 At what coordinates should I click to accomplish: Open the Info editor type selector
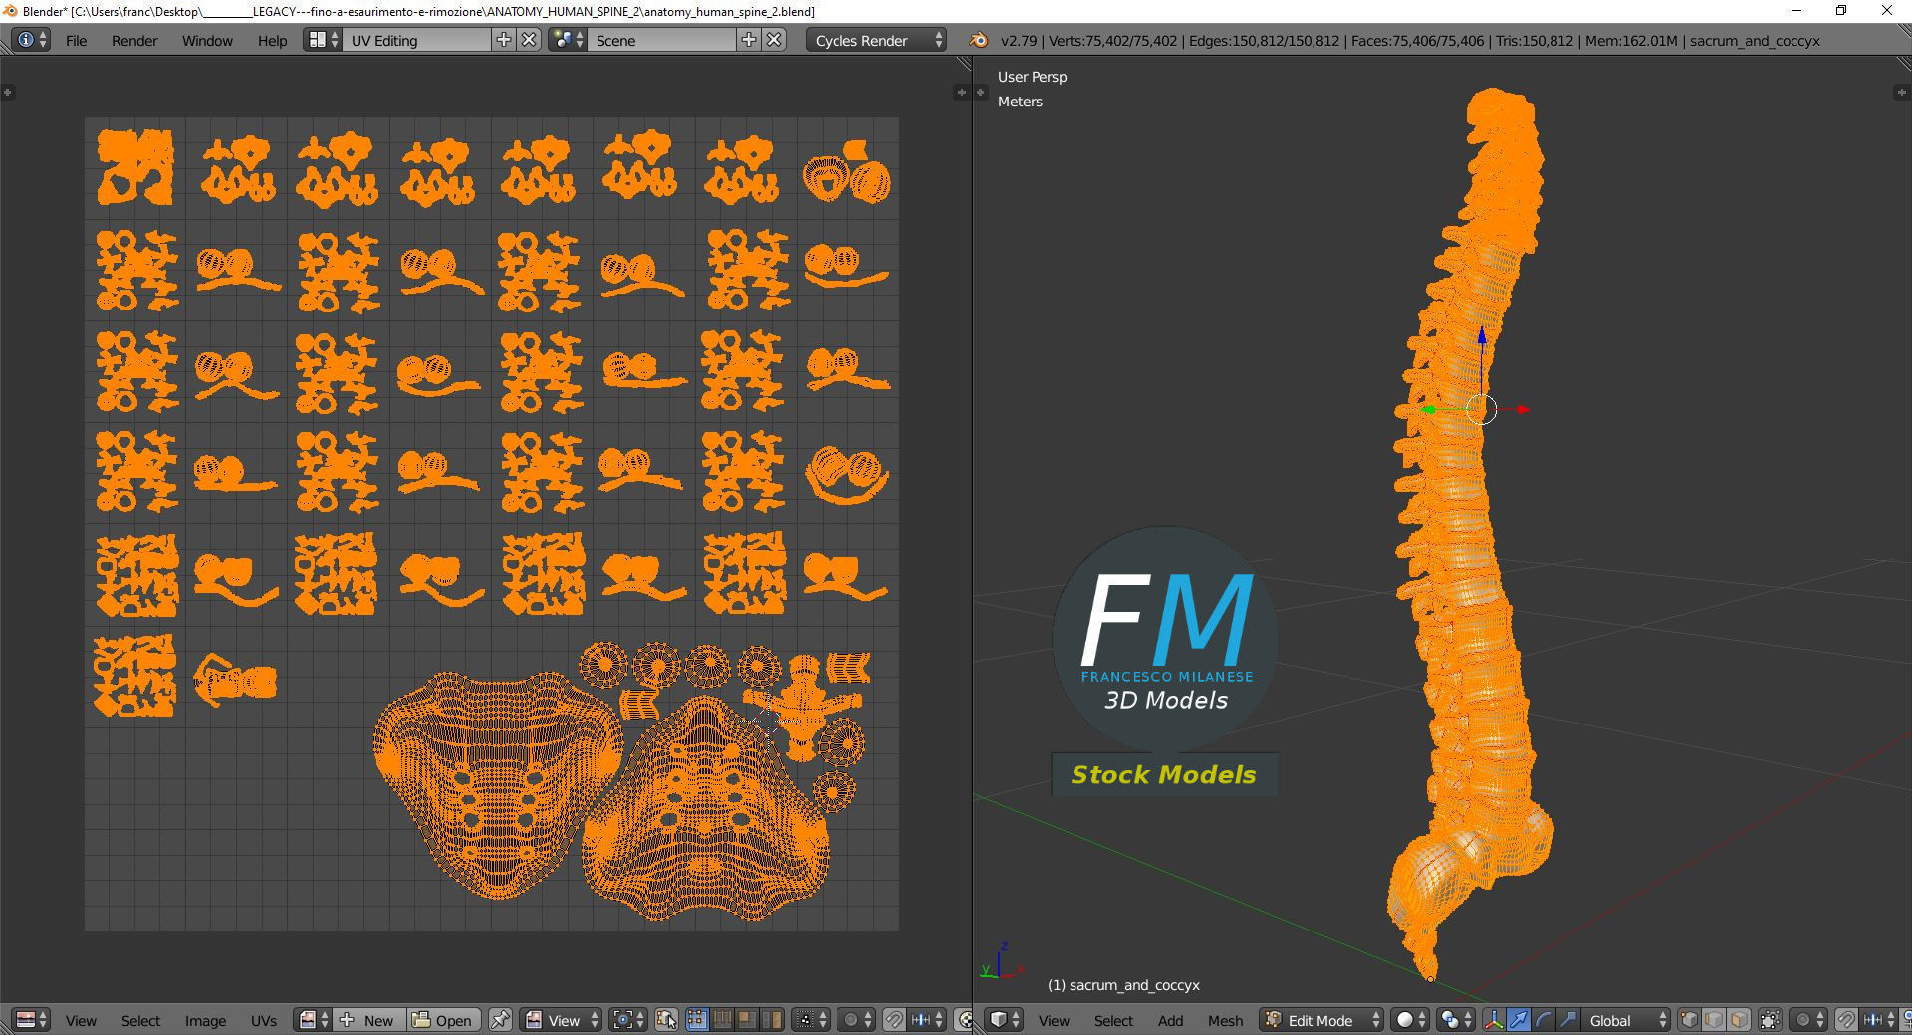pos(32,40)
